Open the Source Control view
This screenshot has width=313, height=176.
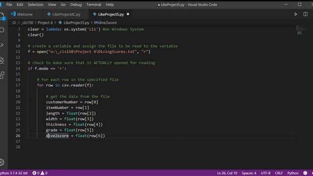click(2, 45)
